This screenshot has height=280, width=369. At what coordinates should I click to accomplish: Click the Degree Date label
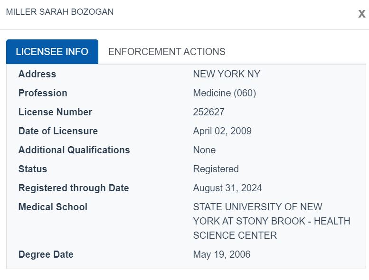46,254
